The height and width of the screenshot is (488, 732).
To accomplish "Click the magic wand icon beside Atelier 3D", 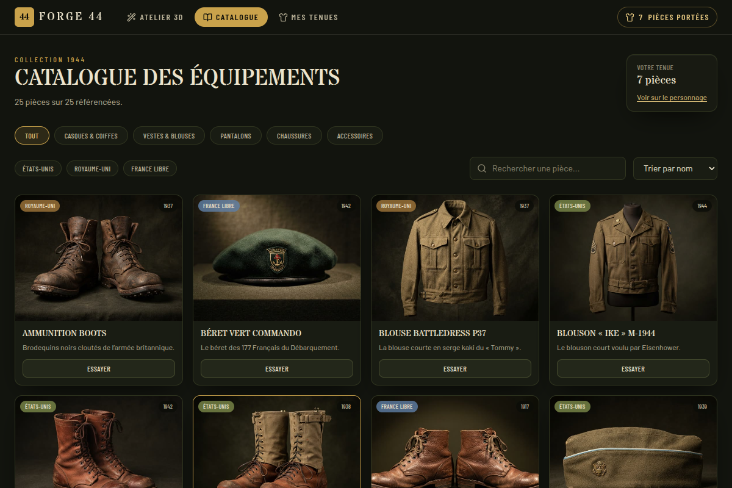I will click(131, 18).
